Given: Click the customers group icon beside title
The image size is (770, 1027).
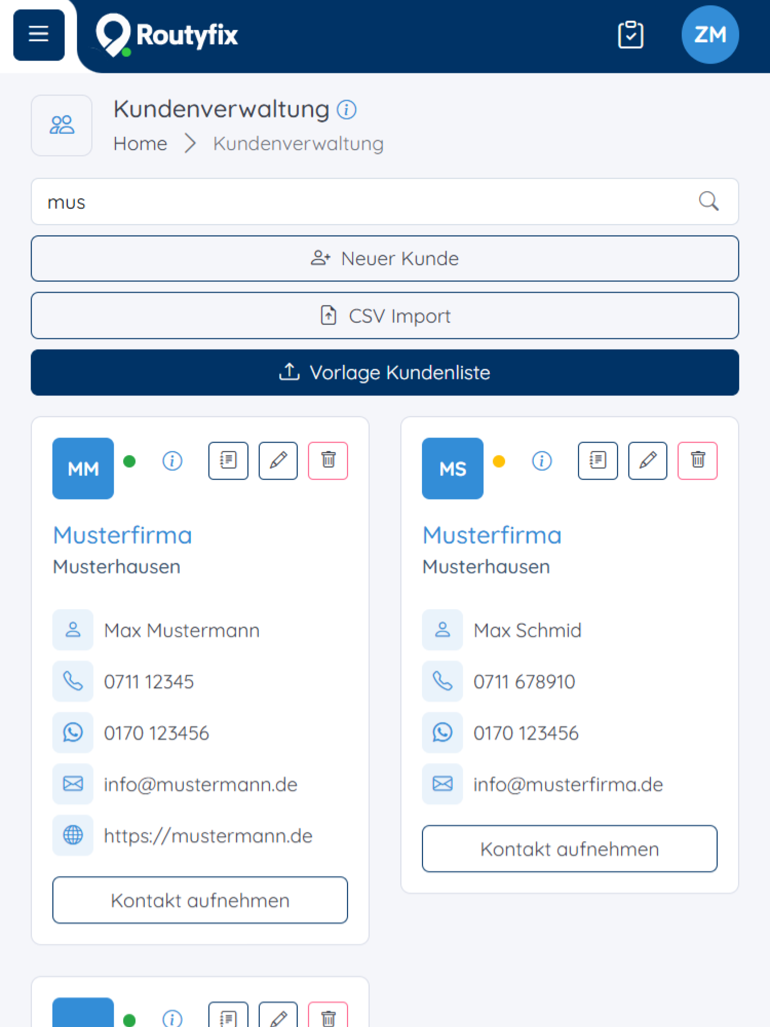Looking at the screenshot, I should 62,125.
